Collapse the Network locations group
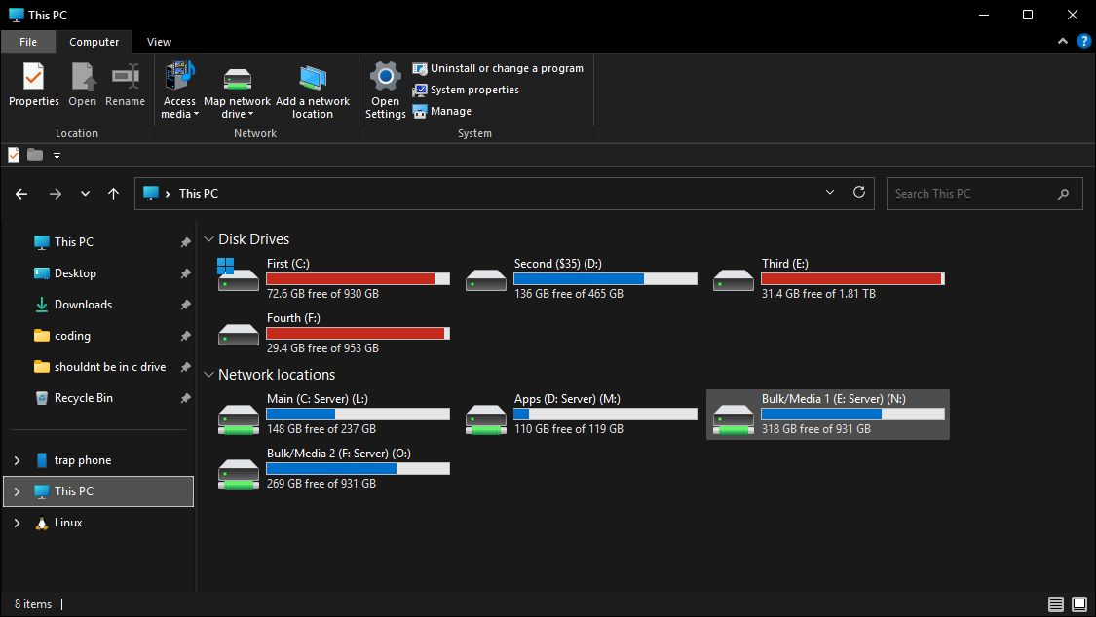Image resolution: width=1096 pixels, height=617 pixels. 209,375
